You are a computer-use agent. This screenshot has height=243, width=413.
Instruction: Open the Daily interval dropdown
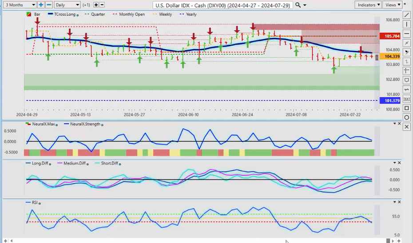[67, 5]
